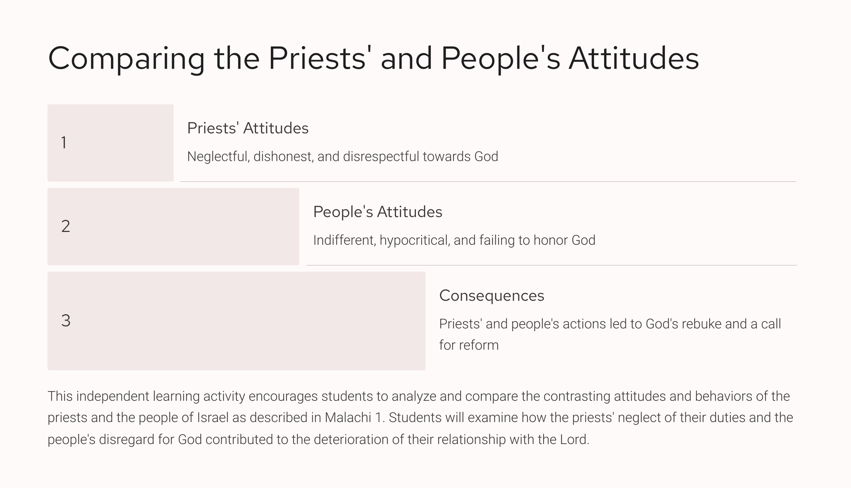851x488 pixels.
Task: Select the numeral 3 in the third block
Action: (66, 321)
